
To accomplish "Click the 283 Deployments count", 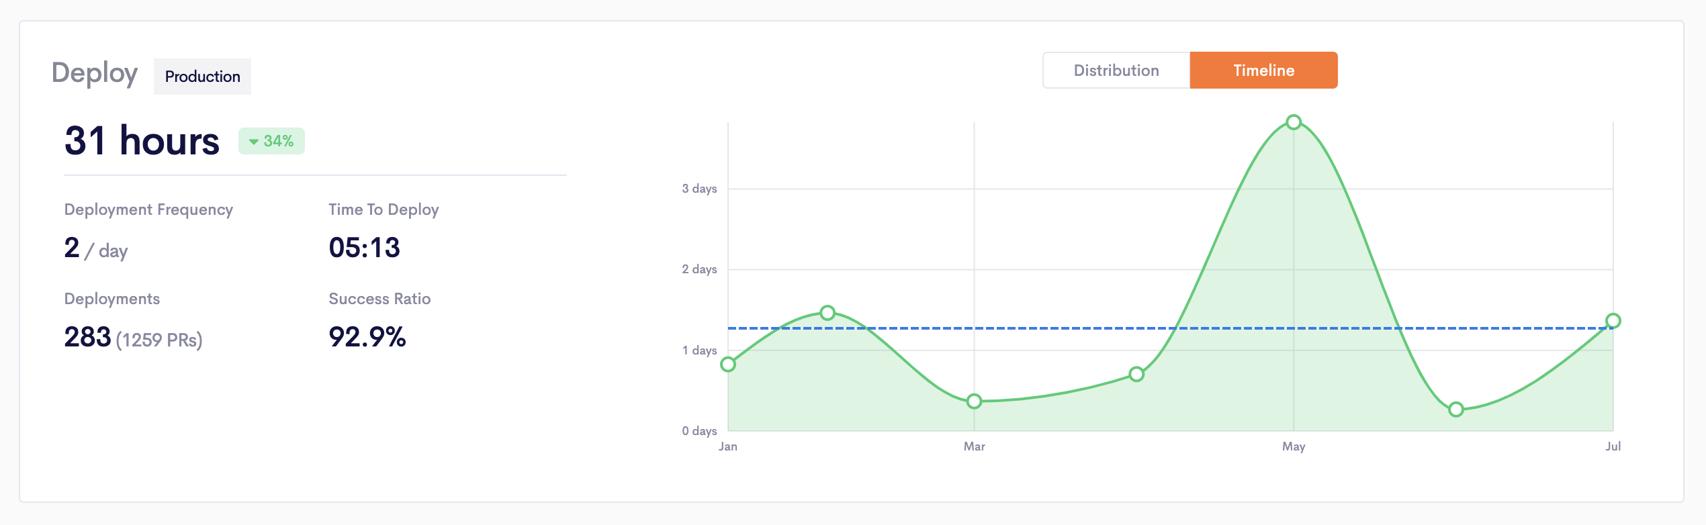I will 88,337.
